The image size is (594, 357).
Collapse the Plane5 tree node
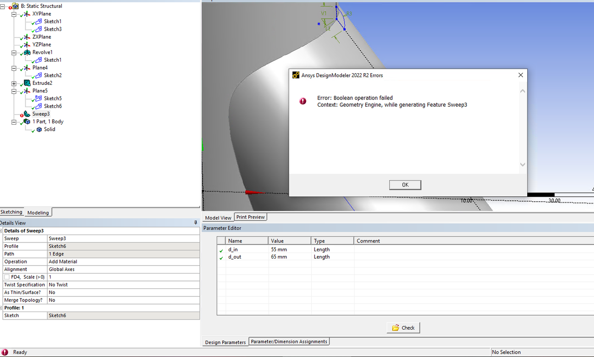click(14, 91)
